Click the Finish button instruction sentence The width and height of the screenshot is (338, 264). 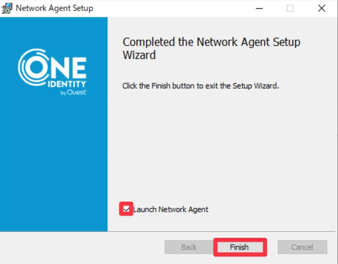(200, 86)
